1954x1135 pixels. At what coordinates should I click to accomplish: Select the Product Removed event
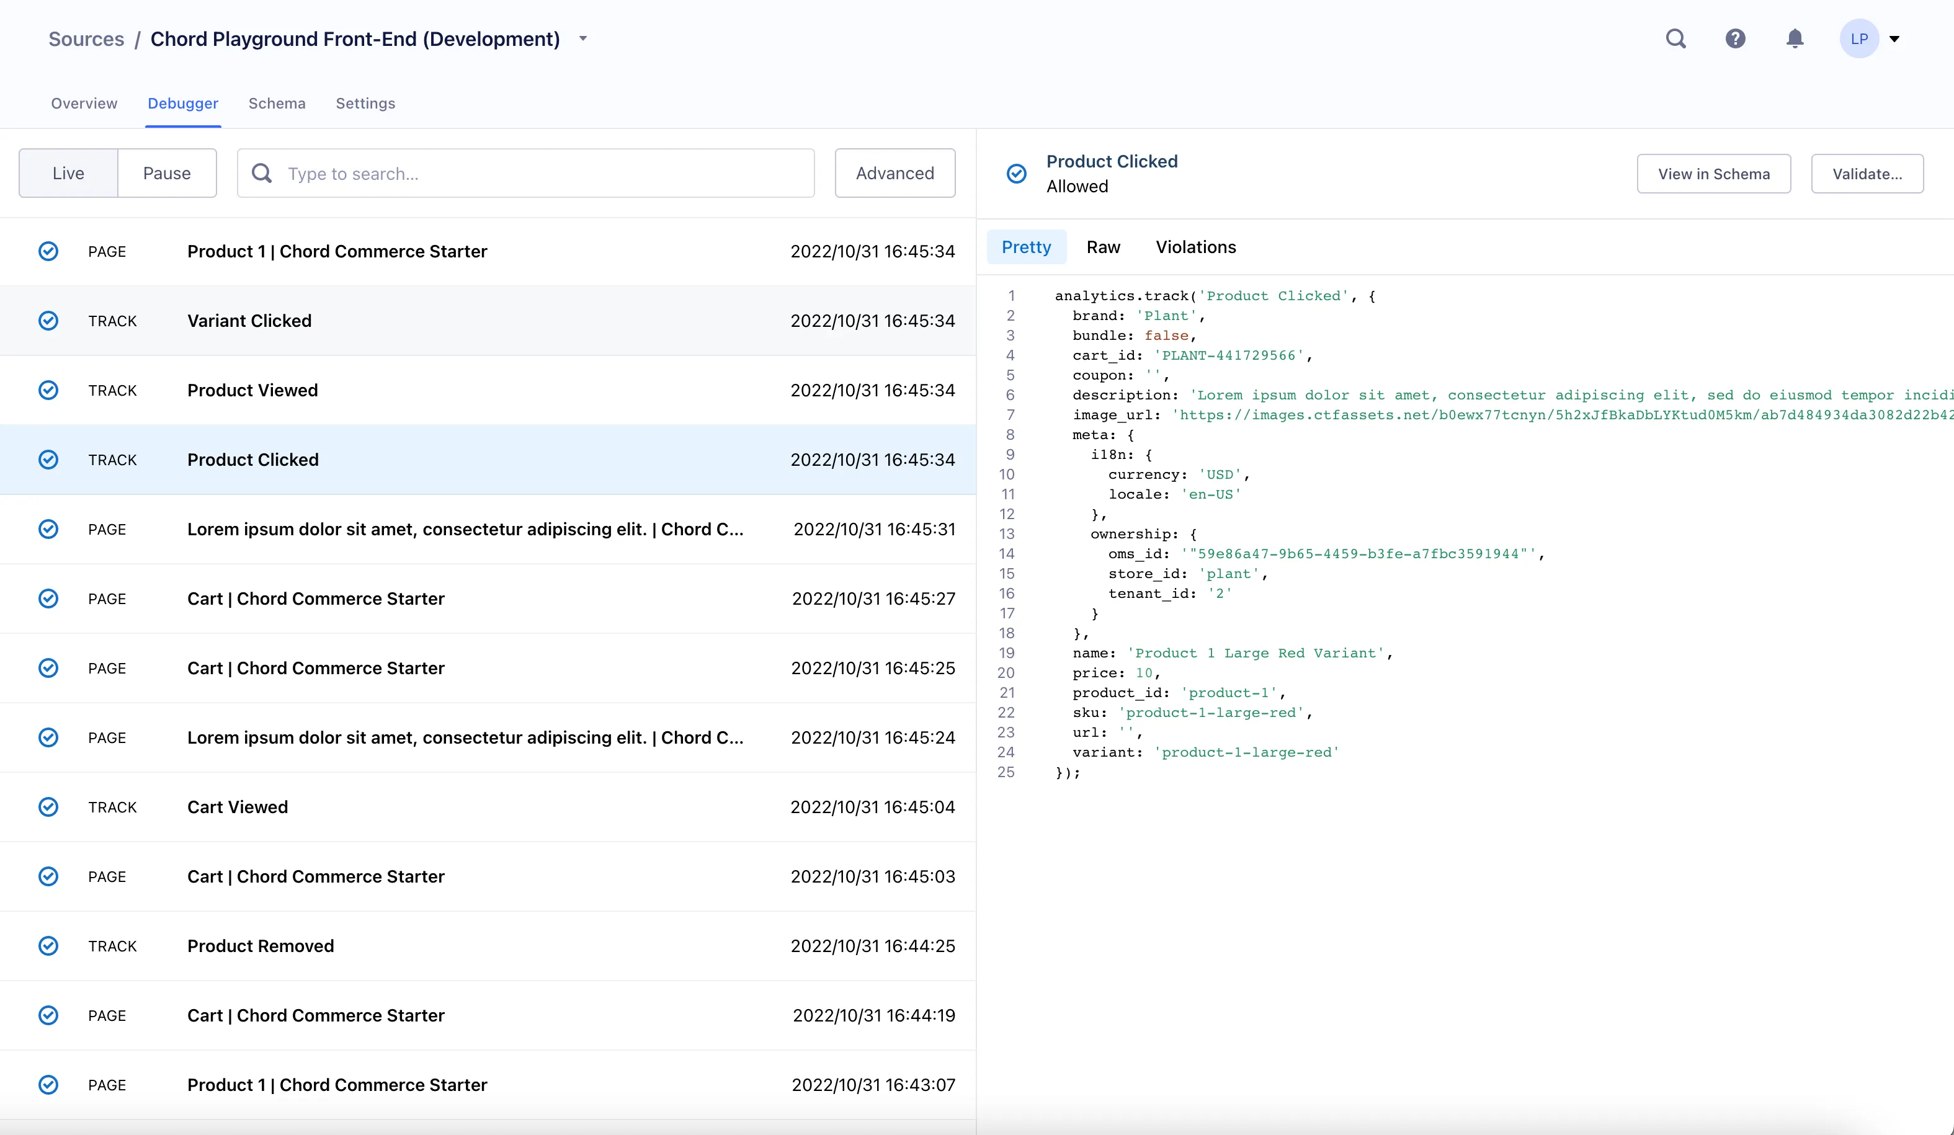[488, 946]
